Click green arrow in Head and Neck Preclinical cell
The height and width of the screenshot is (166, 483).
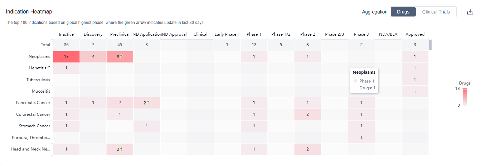(121, 149)
